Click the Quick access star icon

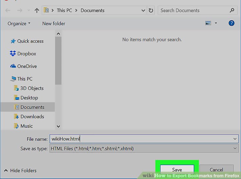click(x=13, y=41)
